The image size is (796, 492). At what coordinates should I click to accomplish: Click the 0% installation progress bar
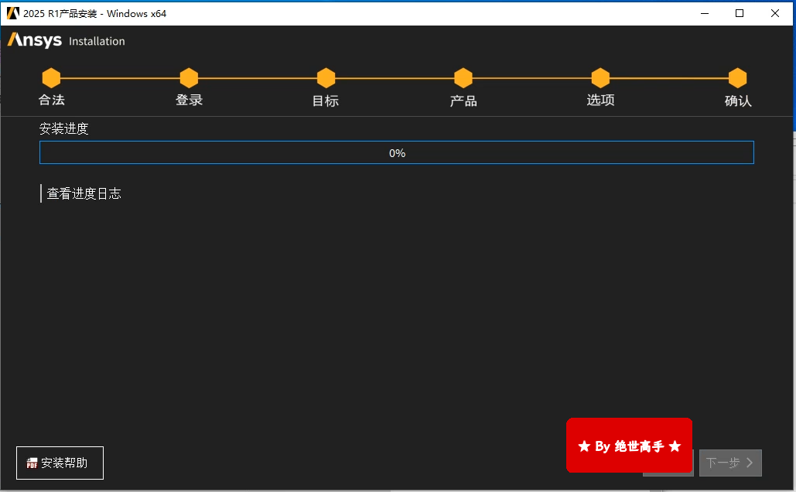pos(397,153)
